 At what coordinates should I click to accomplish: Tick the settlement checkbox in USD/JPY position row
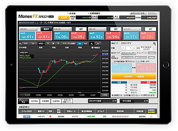(151, 117)
